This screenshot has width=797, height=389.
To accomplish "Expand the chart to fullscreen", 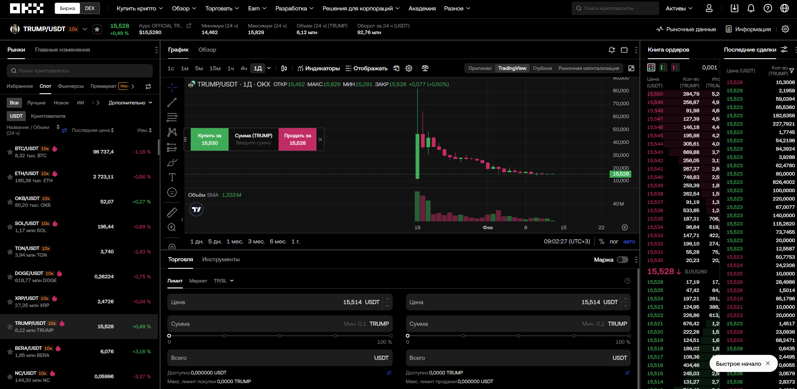I will click(631, 68).
